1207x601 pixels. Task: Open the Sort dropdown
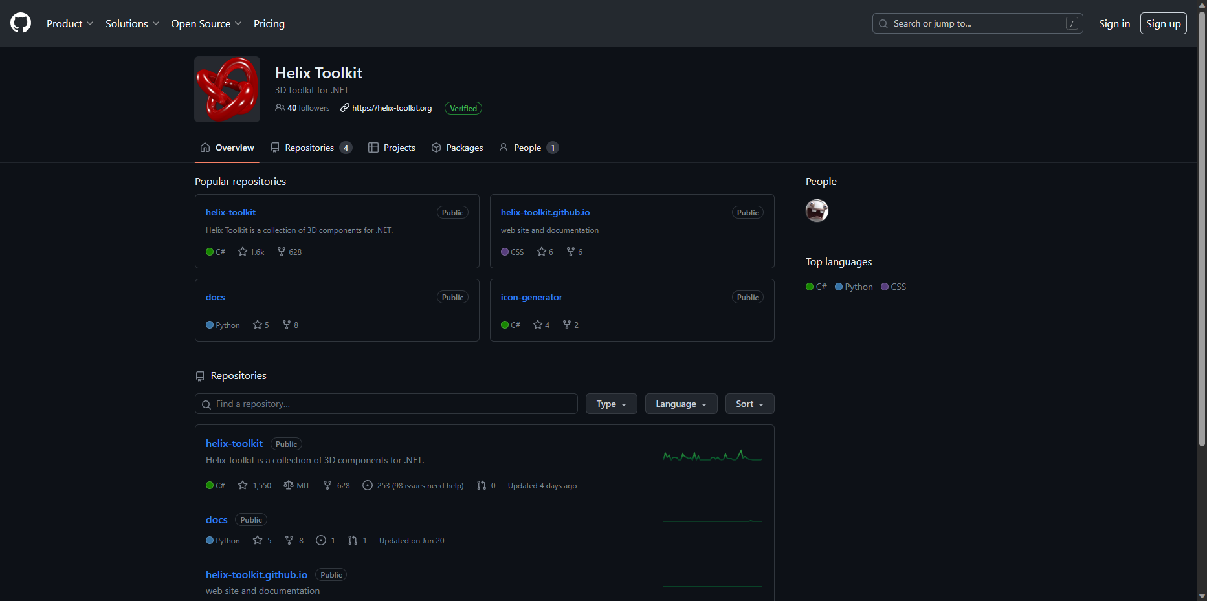tap(749, 404)
